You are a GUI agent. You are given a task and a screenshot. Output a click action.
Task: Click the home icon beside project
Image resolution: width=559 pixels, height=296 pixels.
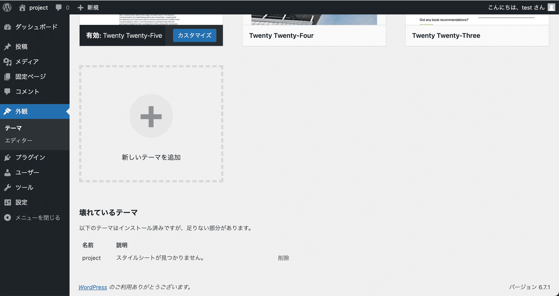[22, 7]
